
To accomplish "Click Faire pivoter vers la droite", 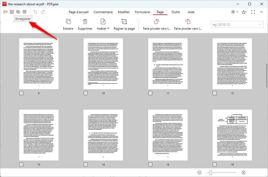I will (x=188, y=24).
